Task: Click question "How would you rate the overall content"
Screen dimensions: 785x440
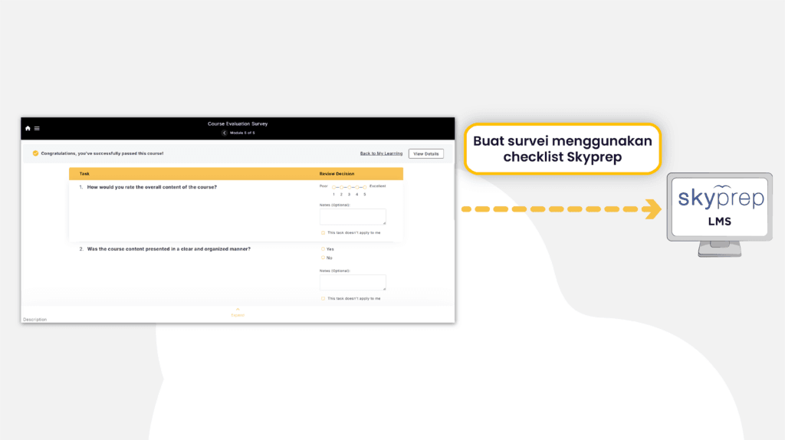Action: point(152,187)
